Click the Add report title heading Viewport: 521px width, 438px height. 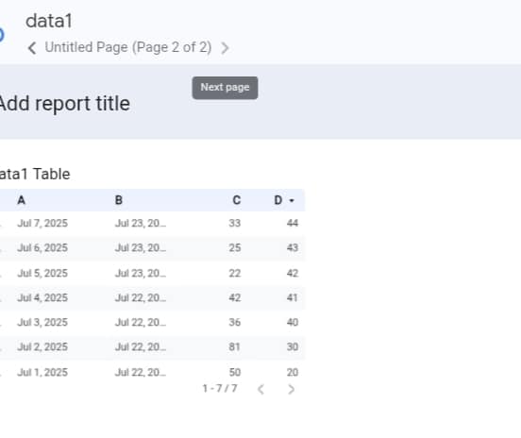(65, 104)
